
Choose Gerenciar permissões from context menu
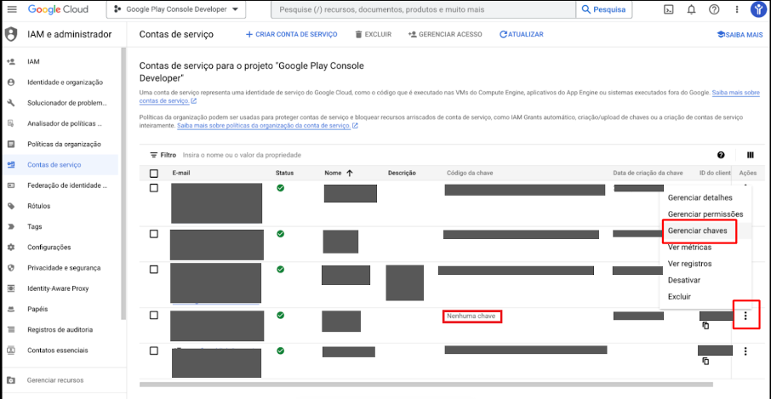coord(705,214)
